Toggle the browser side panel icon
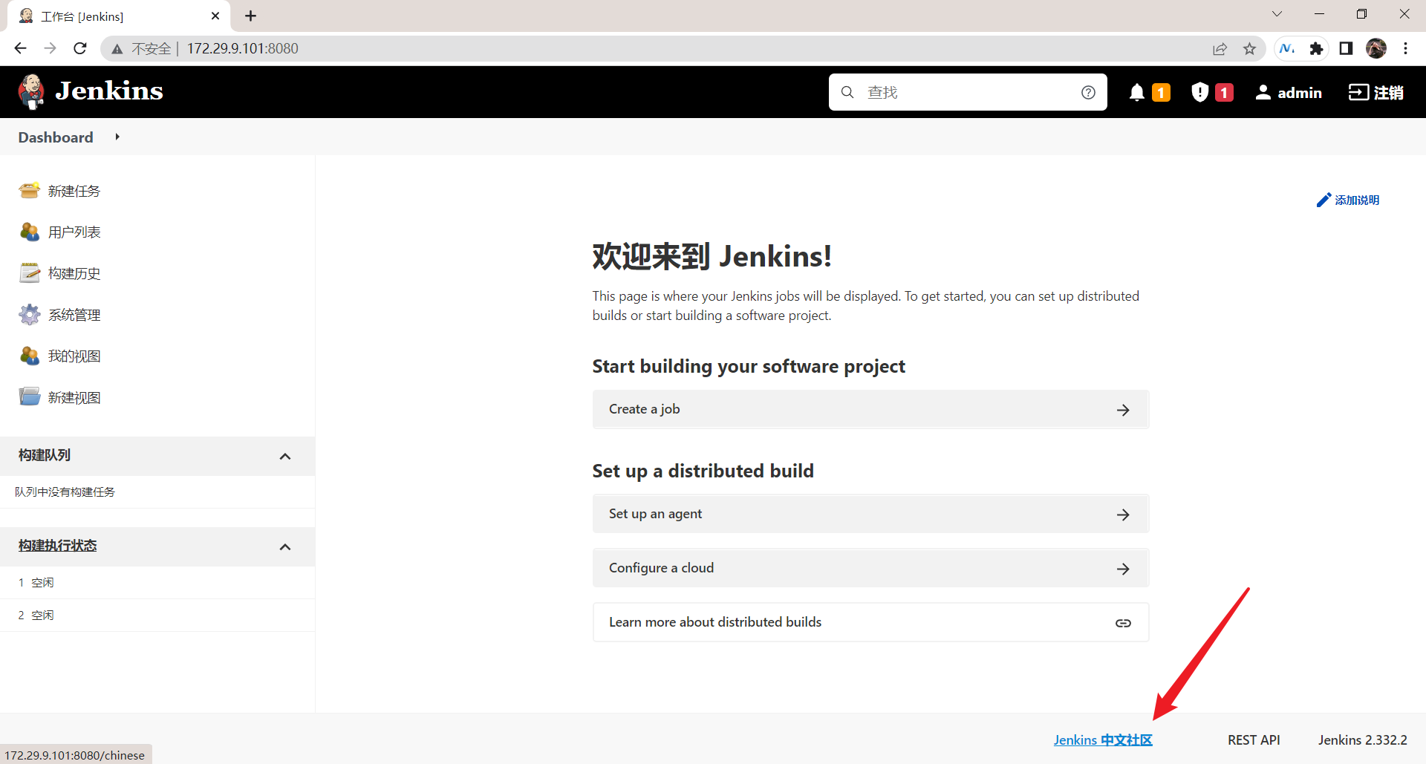This screenshot has height=764, width=1426. (1346, 48)
